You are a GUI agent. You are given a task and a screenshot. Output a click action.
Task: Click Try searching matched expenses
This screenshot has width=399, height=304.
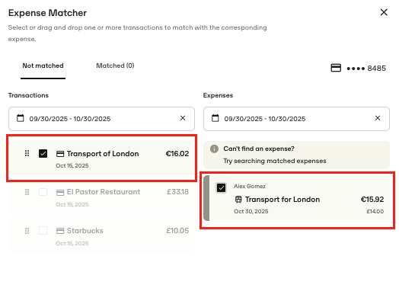click(x=275, y=161)
